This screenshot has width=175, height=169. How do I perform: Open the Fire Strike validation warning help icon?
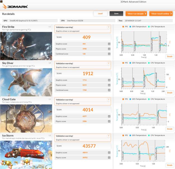[x=109, y=27]
